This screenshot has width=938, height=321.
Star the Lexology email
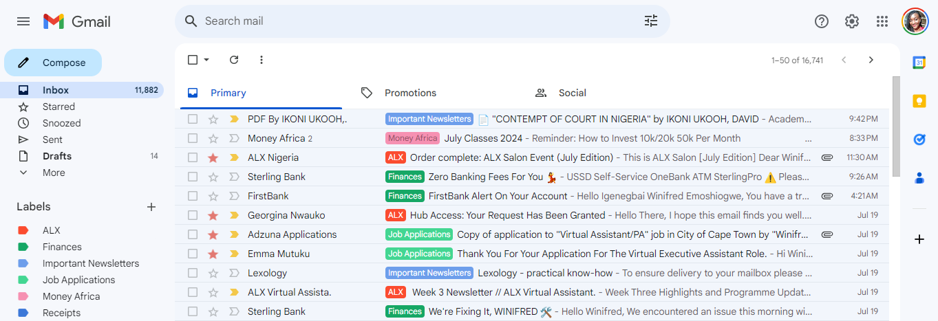(x=213, y=273)
